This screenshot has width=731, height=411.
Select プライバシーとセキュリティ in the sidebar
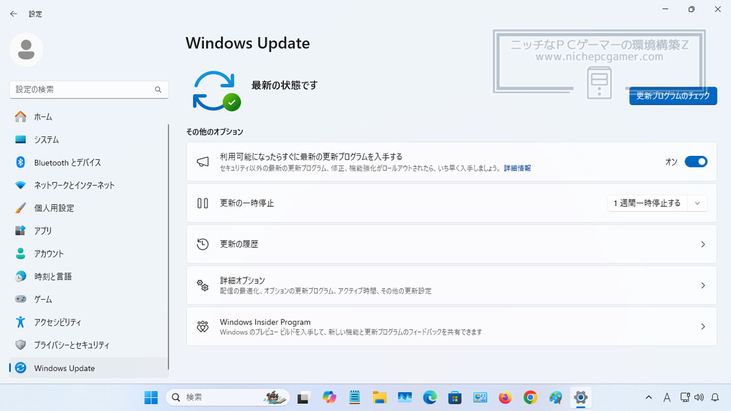click(88, 345)
